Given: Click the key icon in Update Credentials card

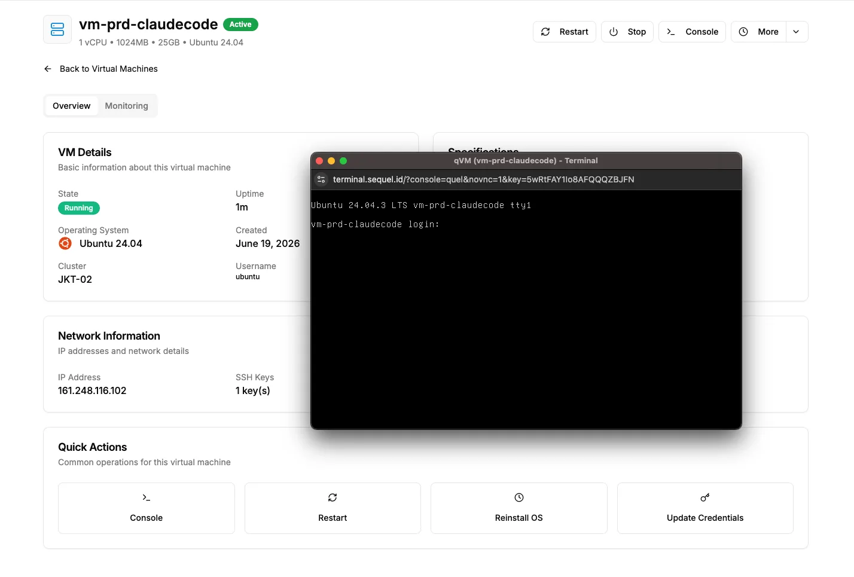Looking at the screenshot, I should tap(705, 497).
